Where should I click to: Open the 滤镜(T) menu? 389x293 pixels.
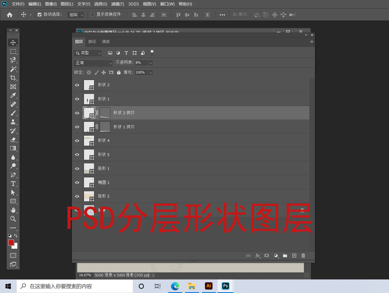(x=118, y=4)
